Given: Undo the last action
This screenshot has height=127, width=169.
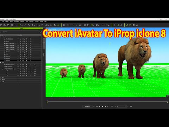Looking at the screenshot, I should click(x=21, y=25).
